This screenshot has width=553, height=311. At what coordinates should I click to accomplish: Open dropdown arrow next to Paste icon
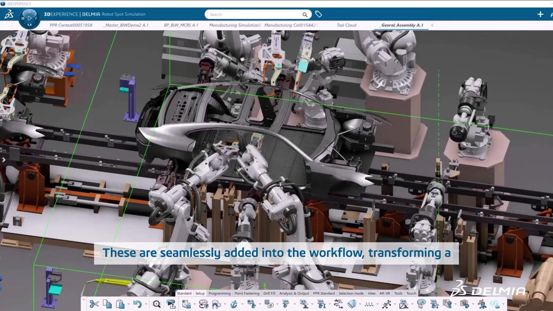(128, 304)
